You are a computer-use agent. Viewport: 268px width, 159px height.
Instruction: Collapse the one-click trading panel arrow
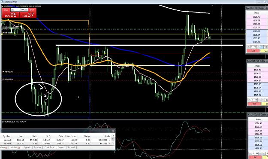[3, 6]
